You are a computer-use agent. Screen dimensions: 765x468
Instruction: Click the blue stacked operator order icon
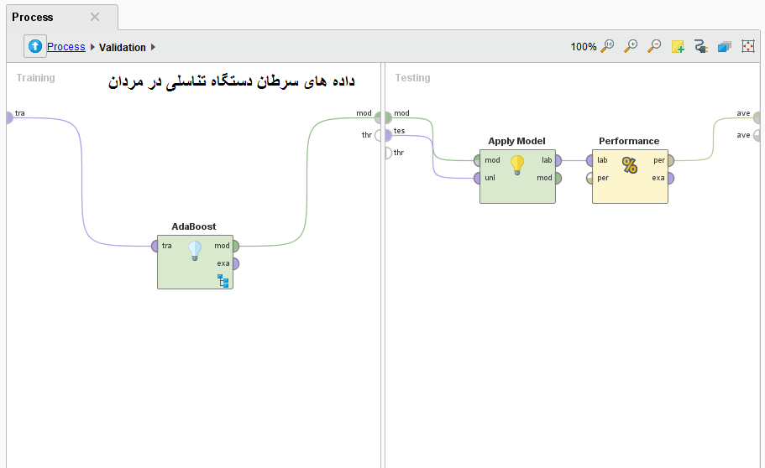pyautogui.click(x=725, y=47)
